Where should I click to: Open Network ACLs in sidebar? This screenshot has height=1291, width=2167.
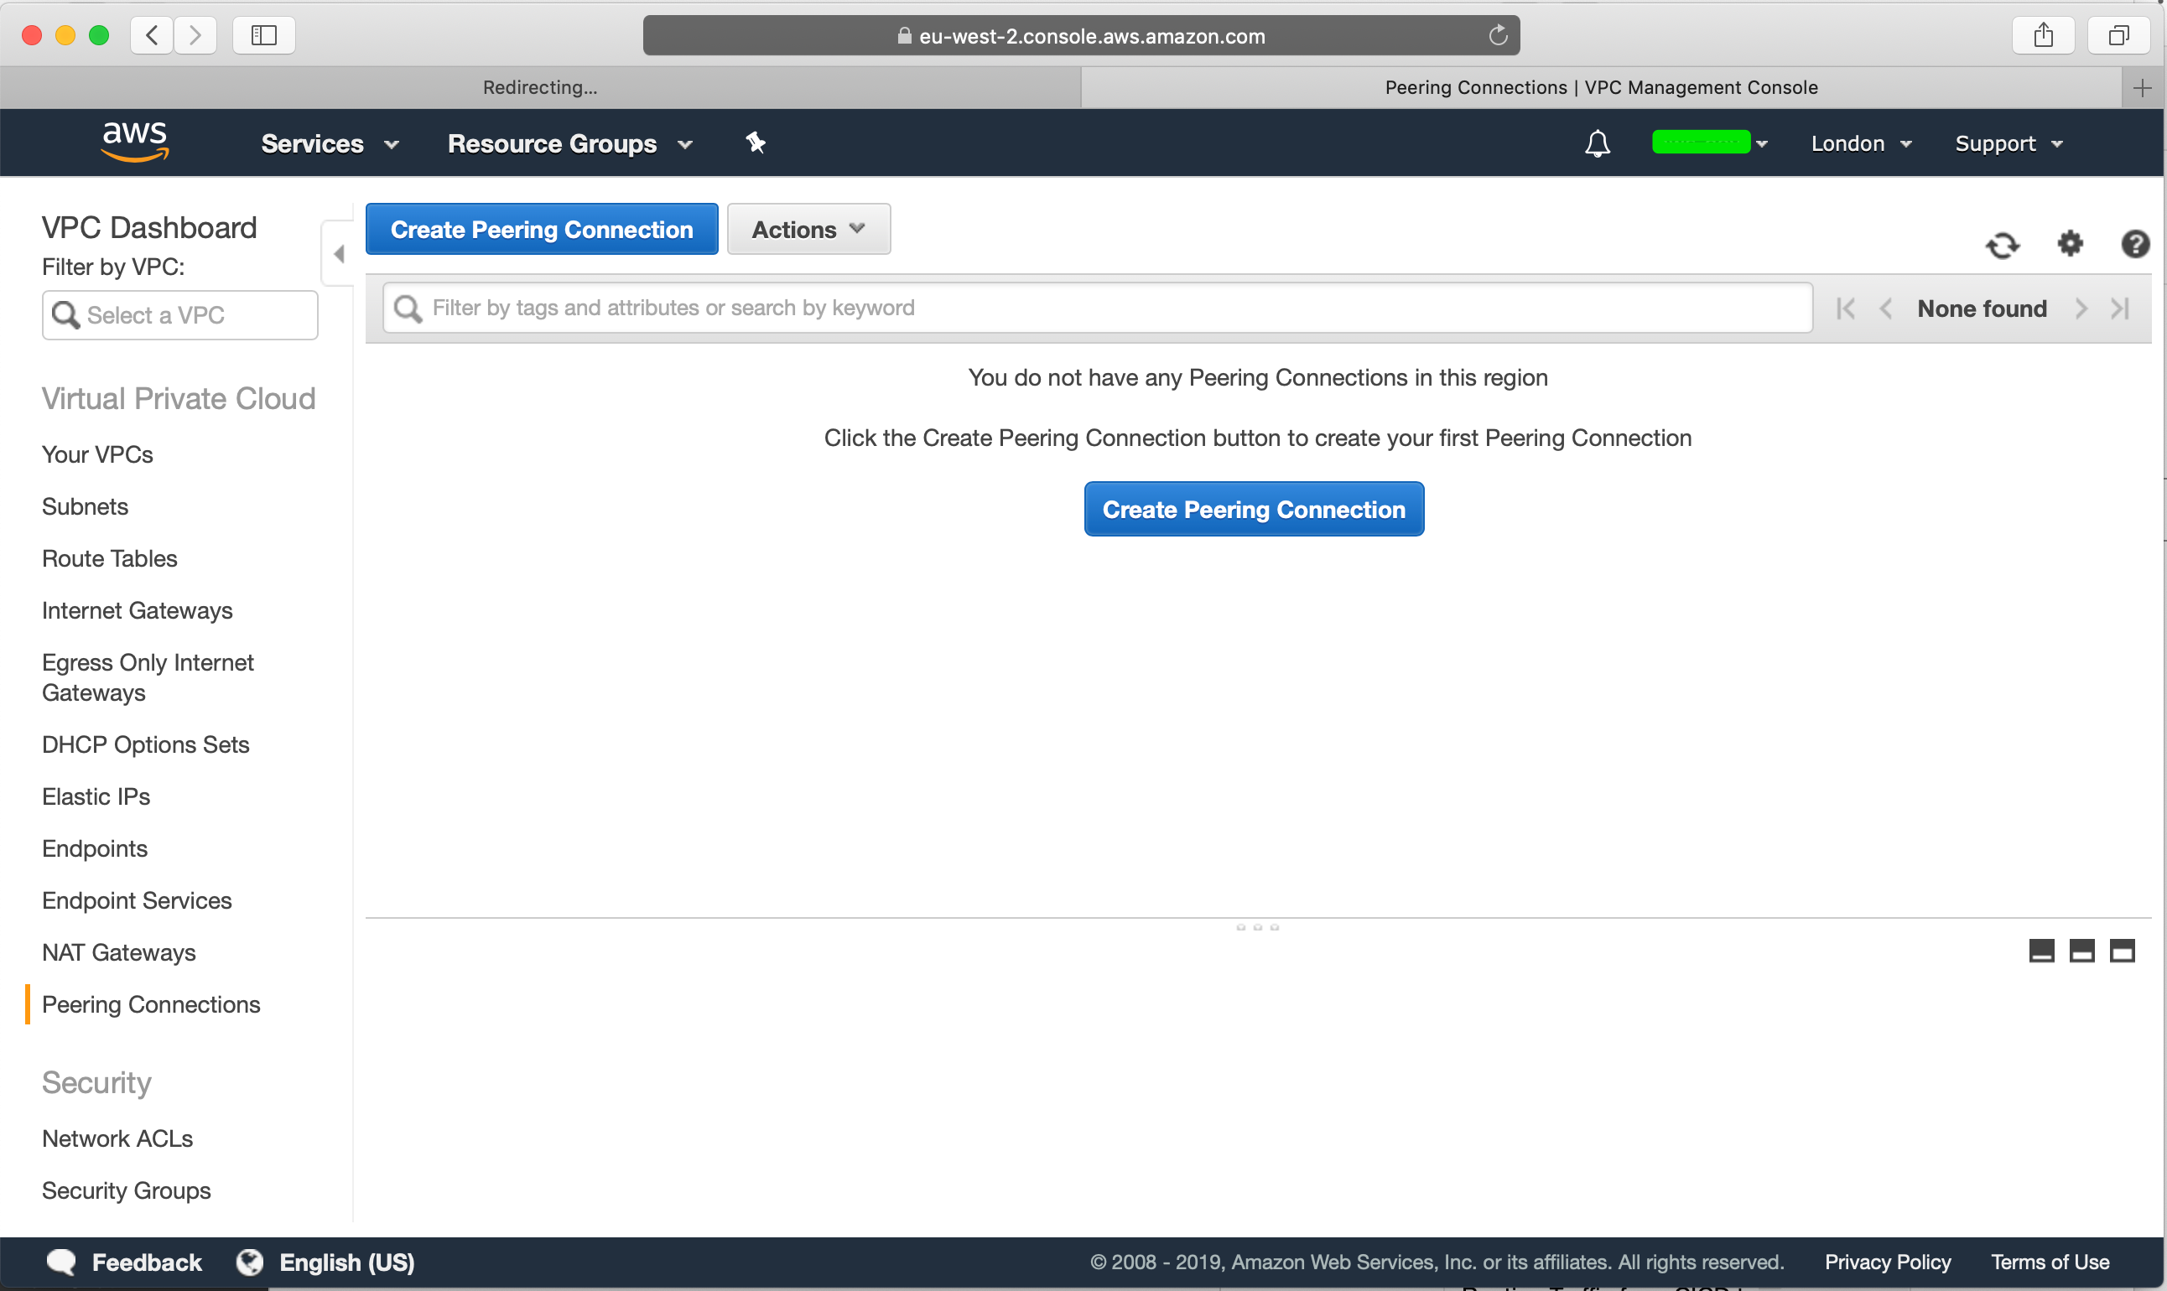[117, 1138]
